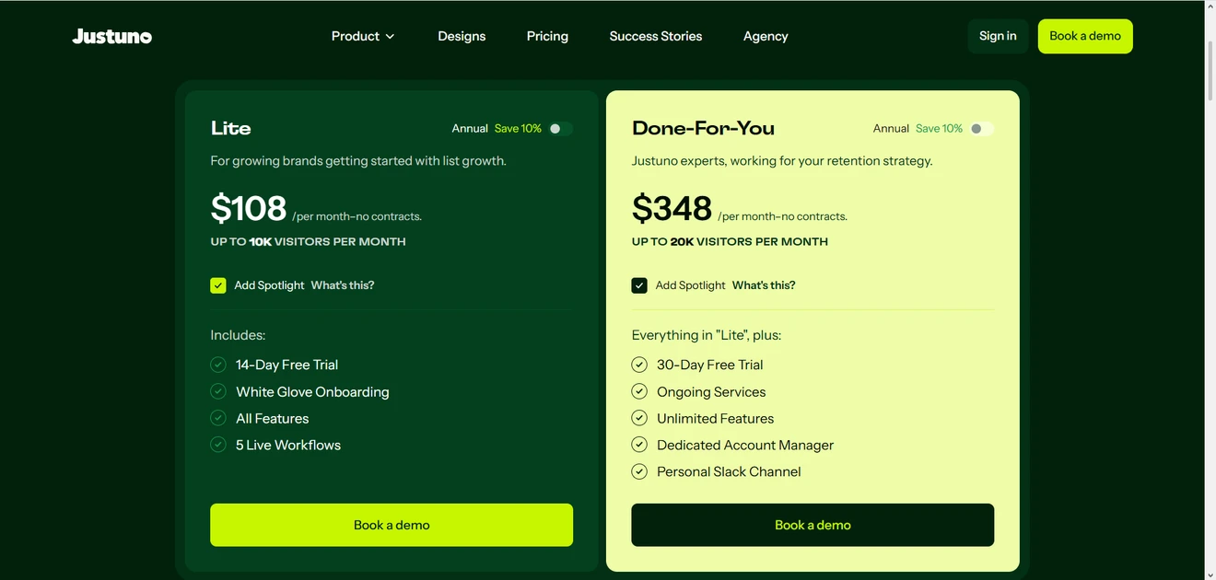Click the 5 Live Workflows text
This screenshot has height=580, width=1216.
pos(288,445)
